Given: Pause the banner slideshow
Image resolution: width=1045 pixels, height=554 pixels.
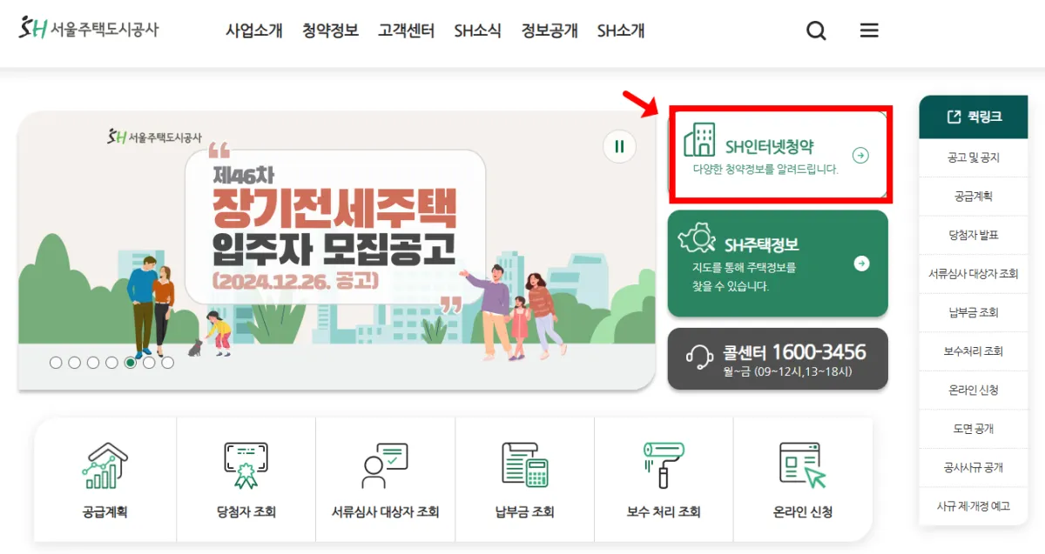Looking at the screenshot, I should pyautogui.click(x=619, y=146).
